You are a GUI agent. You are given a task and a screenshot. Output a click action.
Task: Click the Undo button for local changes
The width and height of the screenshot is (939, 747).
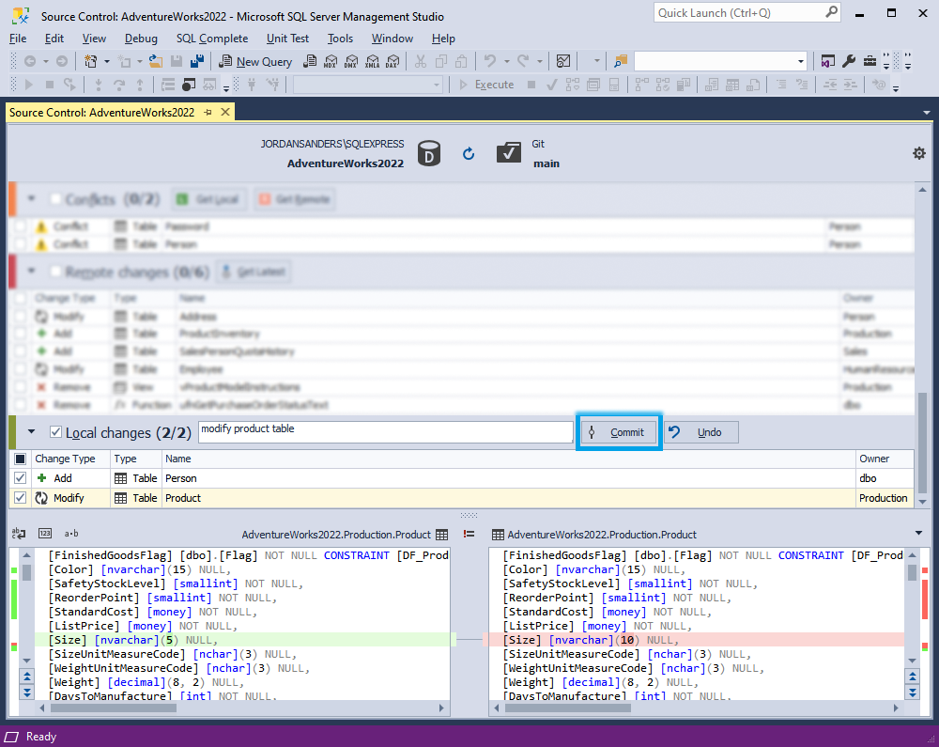click(701, 432)
